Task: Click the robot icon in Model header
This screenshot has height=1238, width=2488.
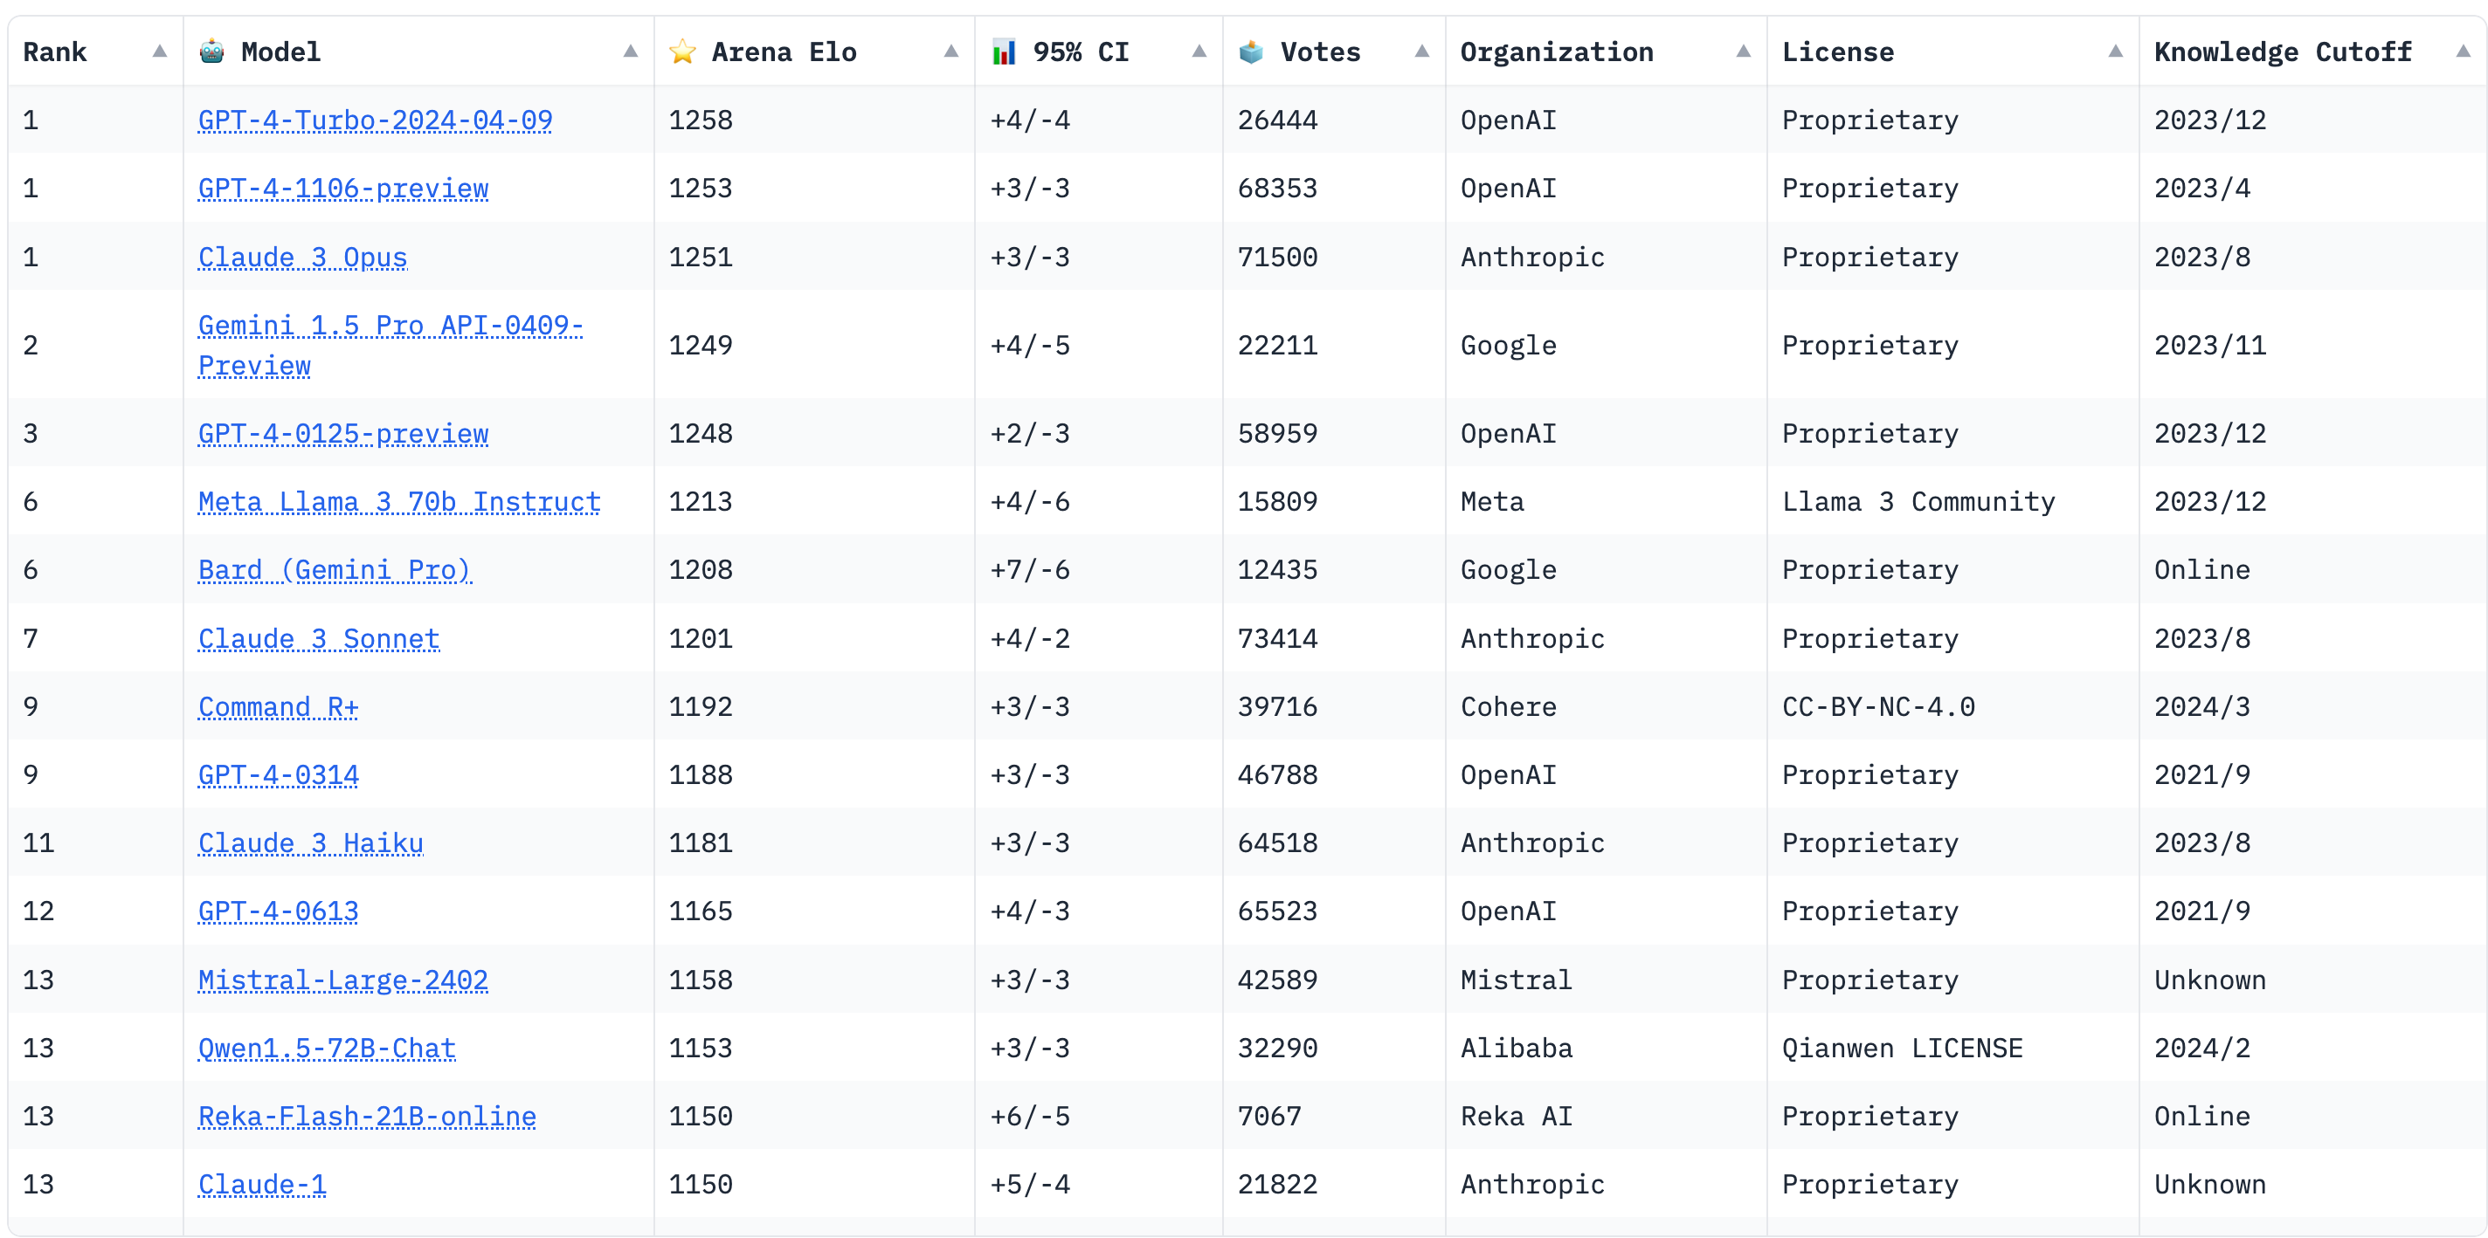Action: tap(211, 52)
